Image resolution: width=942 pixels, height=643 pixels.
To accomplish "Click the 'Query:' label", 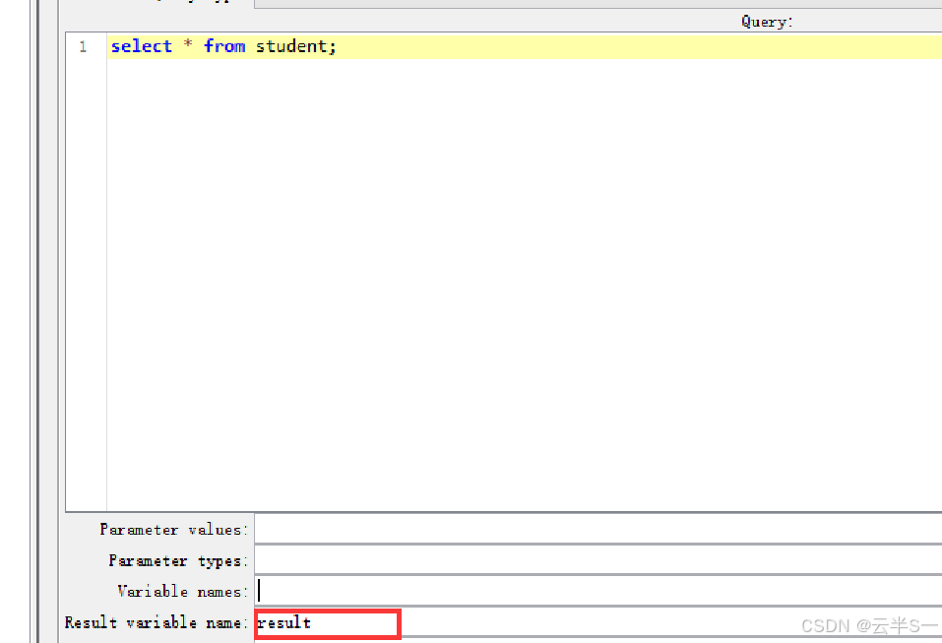I will 767,22.
